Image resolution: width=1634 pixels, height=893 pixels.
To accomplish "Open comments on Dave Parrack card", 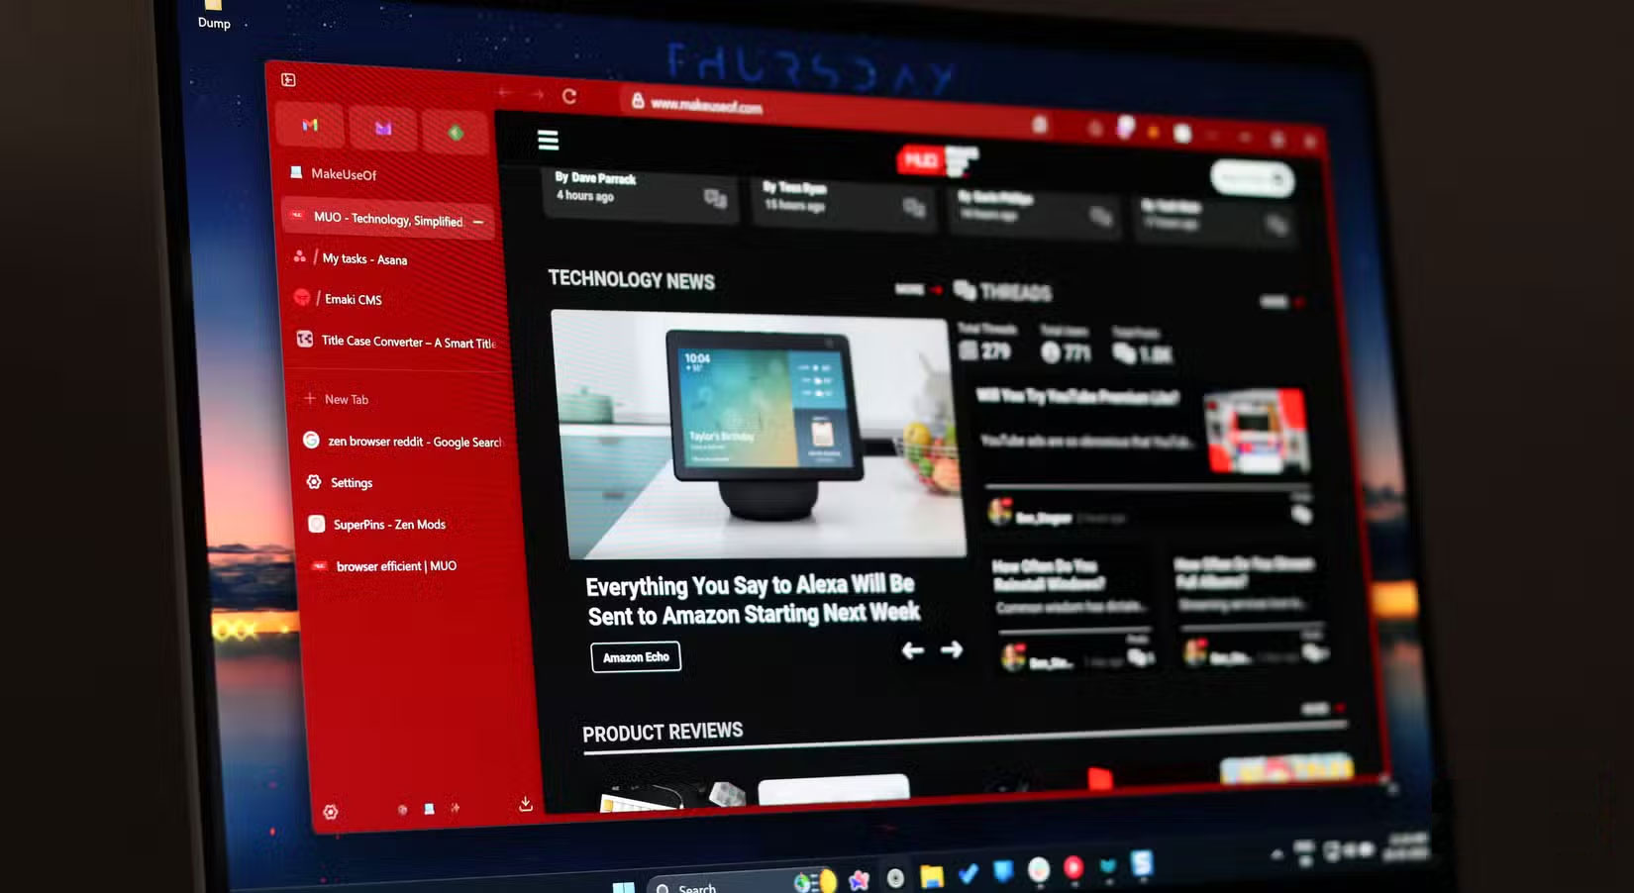I will 715,199.
